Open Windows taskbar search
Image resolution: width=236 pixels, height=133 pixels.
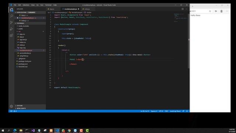pos(9,130)
